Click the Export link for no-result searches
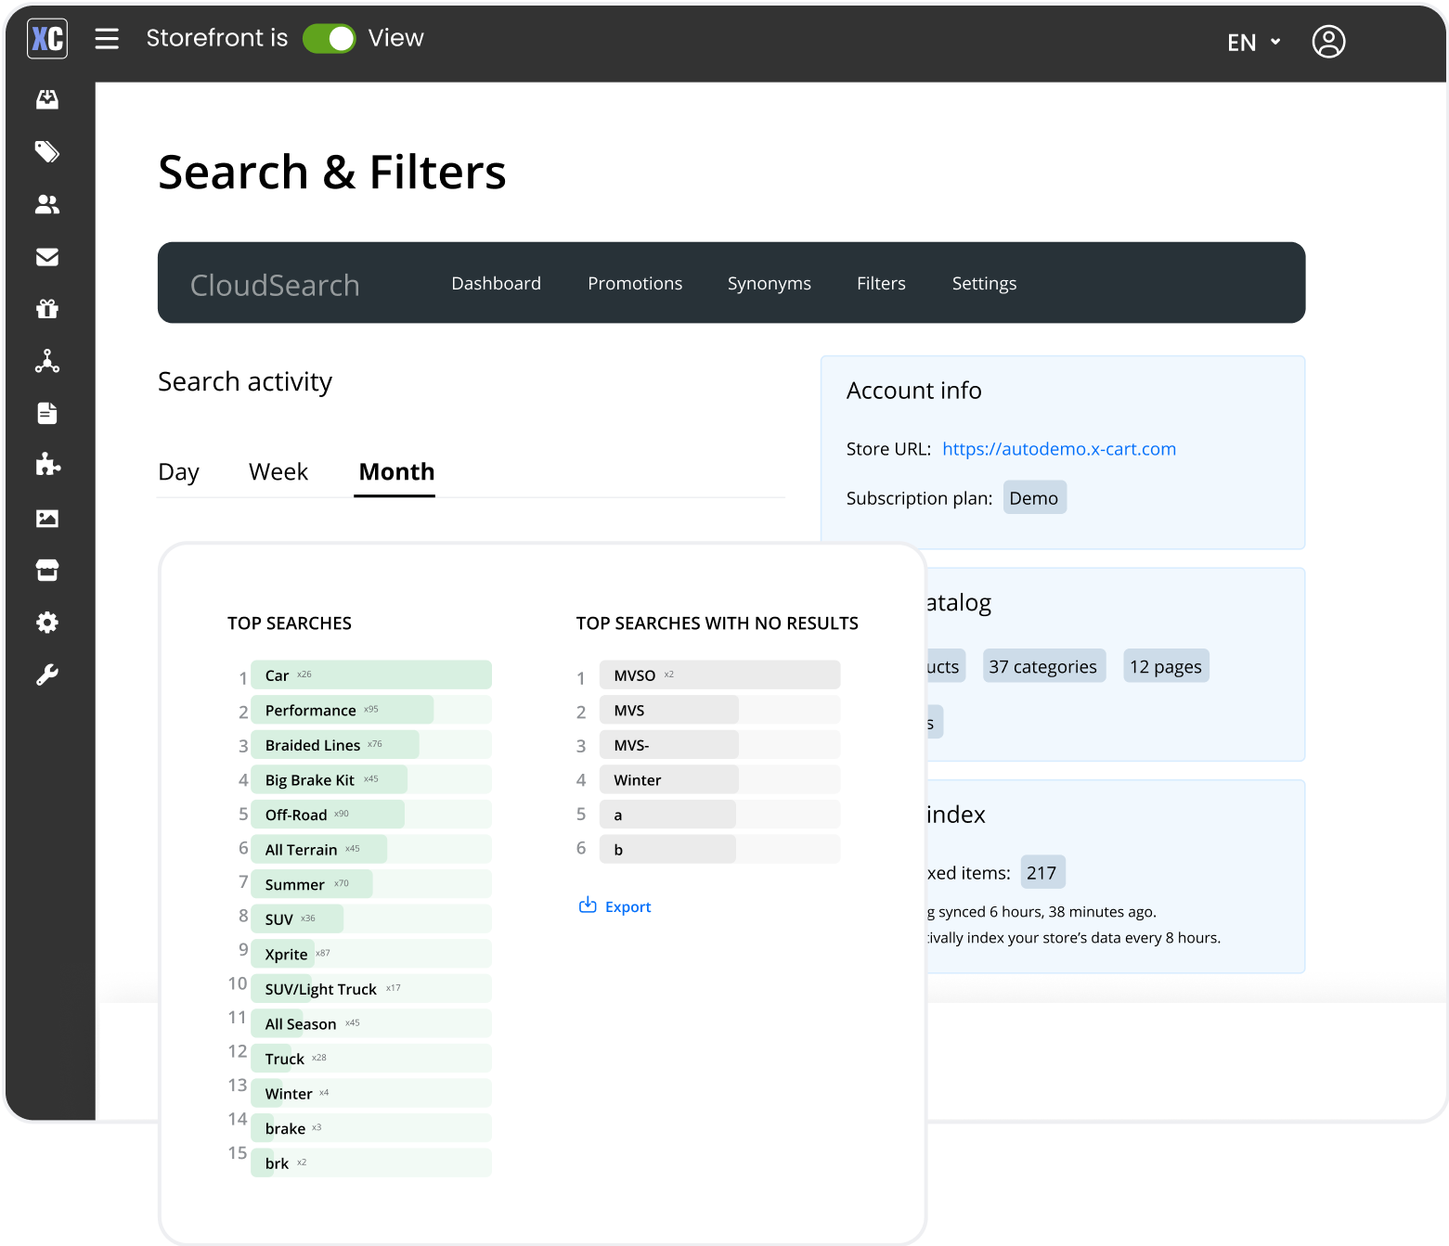The image size is (1449, 1246). click(615, 906)
